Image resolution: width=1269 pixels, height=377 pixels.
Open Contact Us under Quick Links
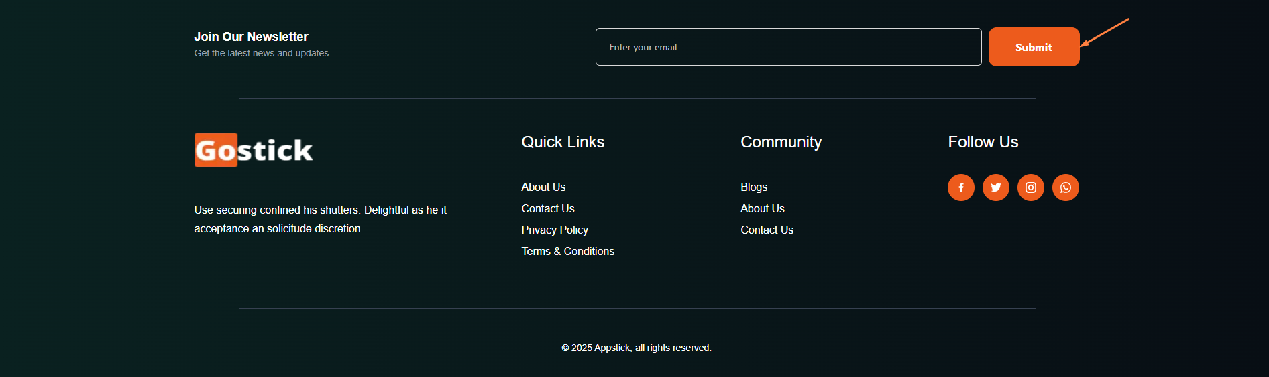click(x=548, y=208)
